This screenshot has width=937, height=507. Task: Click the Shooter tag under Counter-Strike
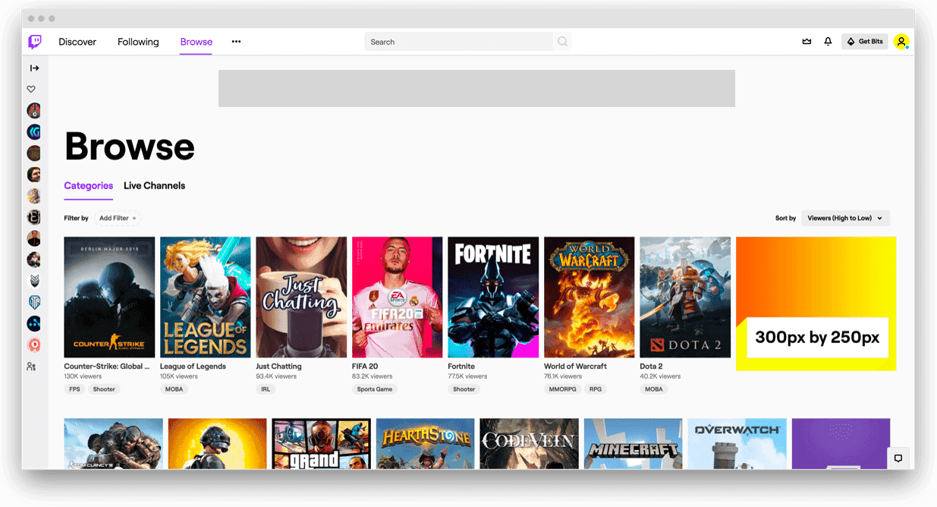point(105,389)
